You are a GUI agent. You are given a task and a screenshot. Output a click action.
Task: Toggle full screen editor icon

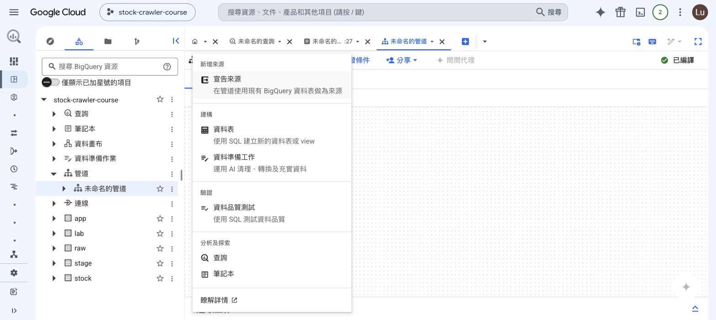698,42
